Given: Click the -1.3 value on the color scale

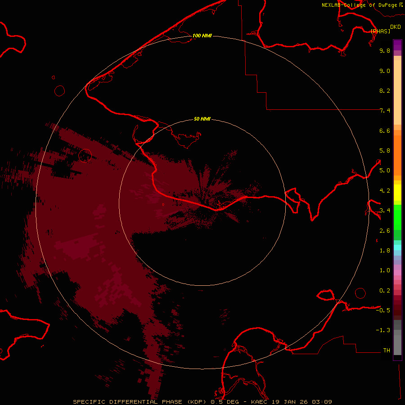Looking at the screenshot, I should coord(383,330).
